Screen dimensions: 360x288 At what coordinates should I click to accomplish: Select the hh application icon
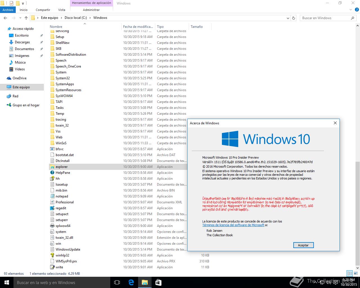pyautogui.click(x=52, y=179)
